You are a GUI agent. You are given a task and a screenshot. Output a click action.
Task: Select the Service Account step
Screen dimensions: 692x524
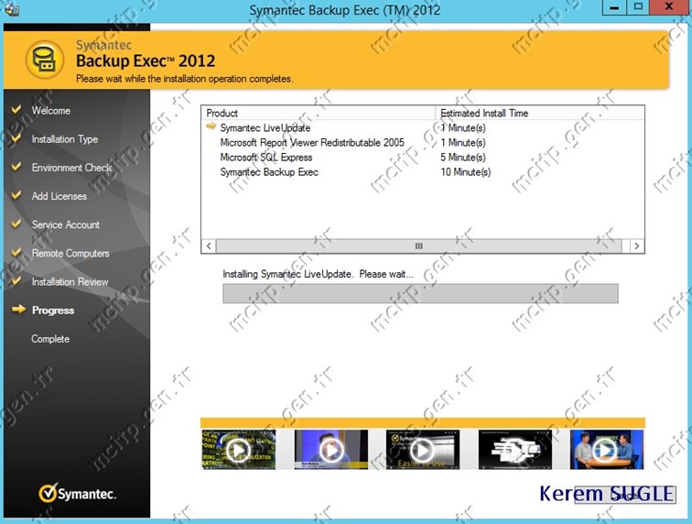pyautogui.click(x=66, y=224)
